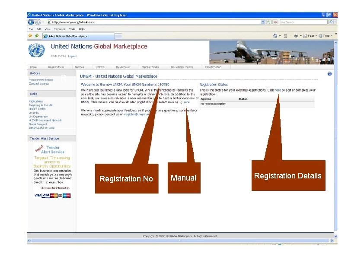Open the Favorites menu
This screenshot has height=257, width=364.
click(60, 29)
